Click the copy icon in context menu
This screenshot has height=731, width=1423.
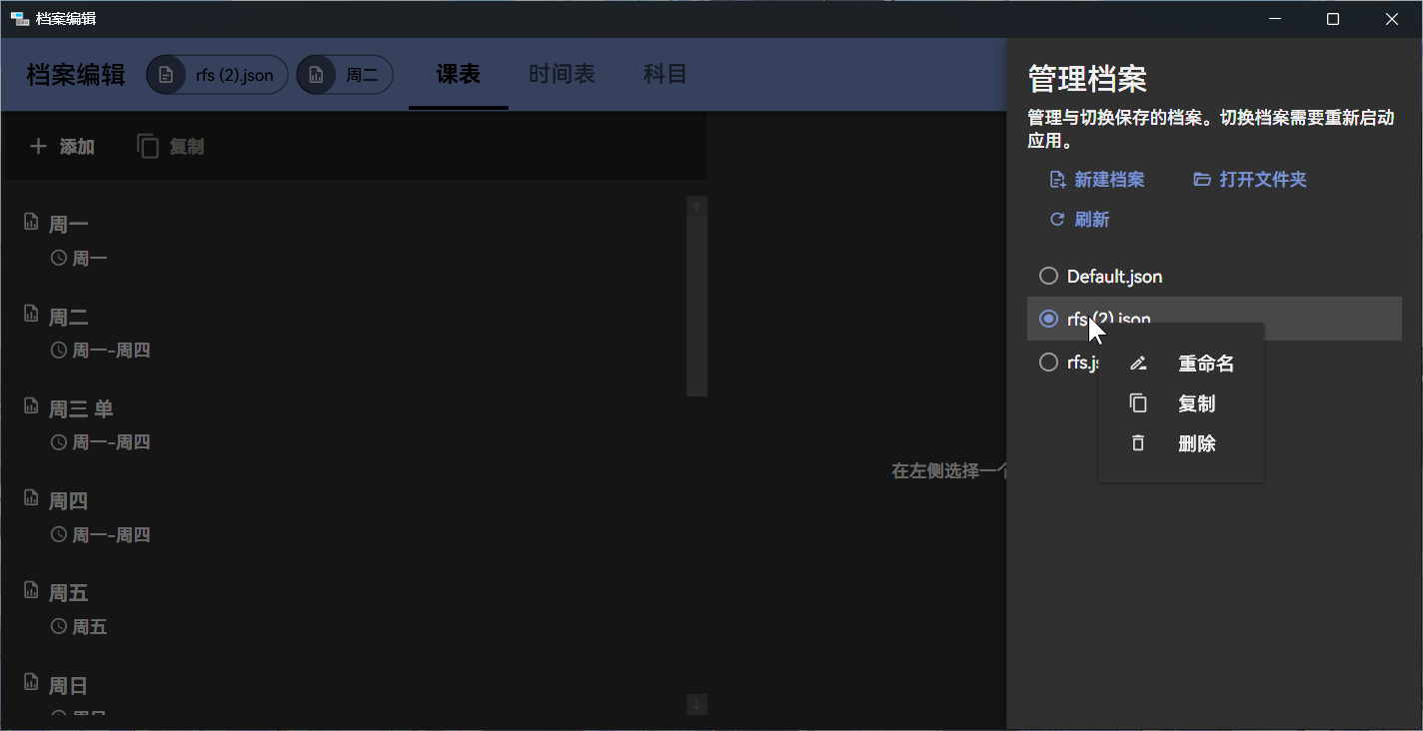pyautogui.click(x=1137, y=403)
